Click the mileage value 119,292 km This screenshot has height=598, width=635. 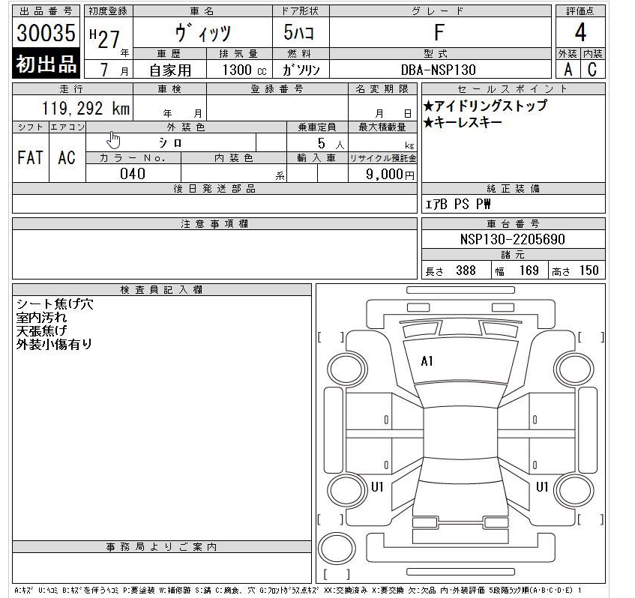[85, 109]
